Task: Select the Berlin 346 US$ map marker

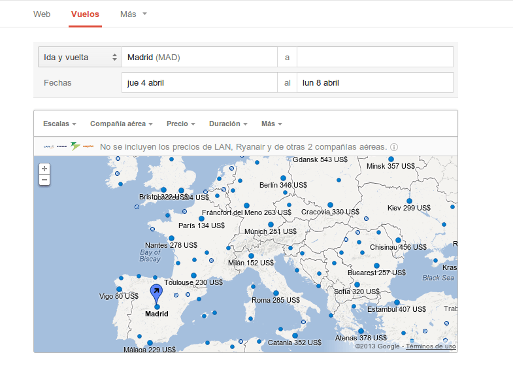Action: pyautogui.click(x=283, y=178)
